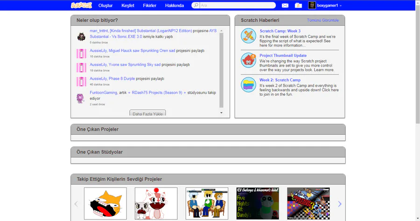Open the orange screaming cat project thumbnail
The height and width of the screenshot is (221, 420).
[105, 203]
